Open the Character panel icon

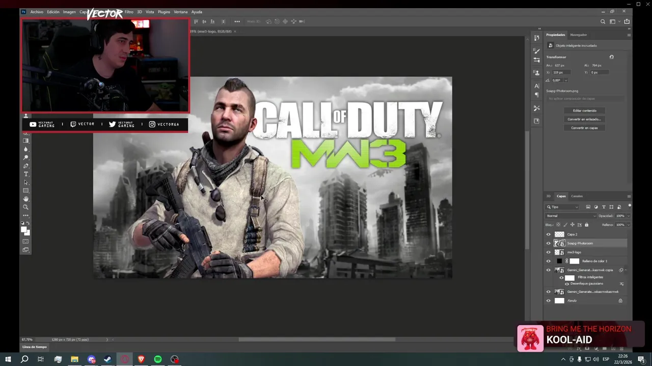[x=536, y=86]
